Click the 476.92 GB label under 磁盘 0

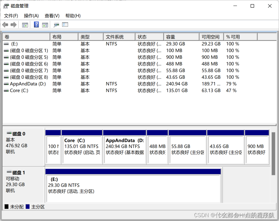pos(17,146)
